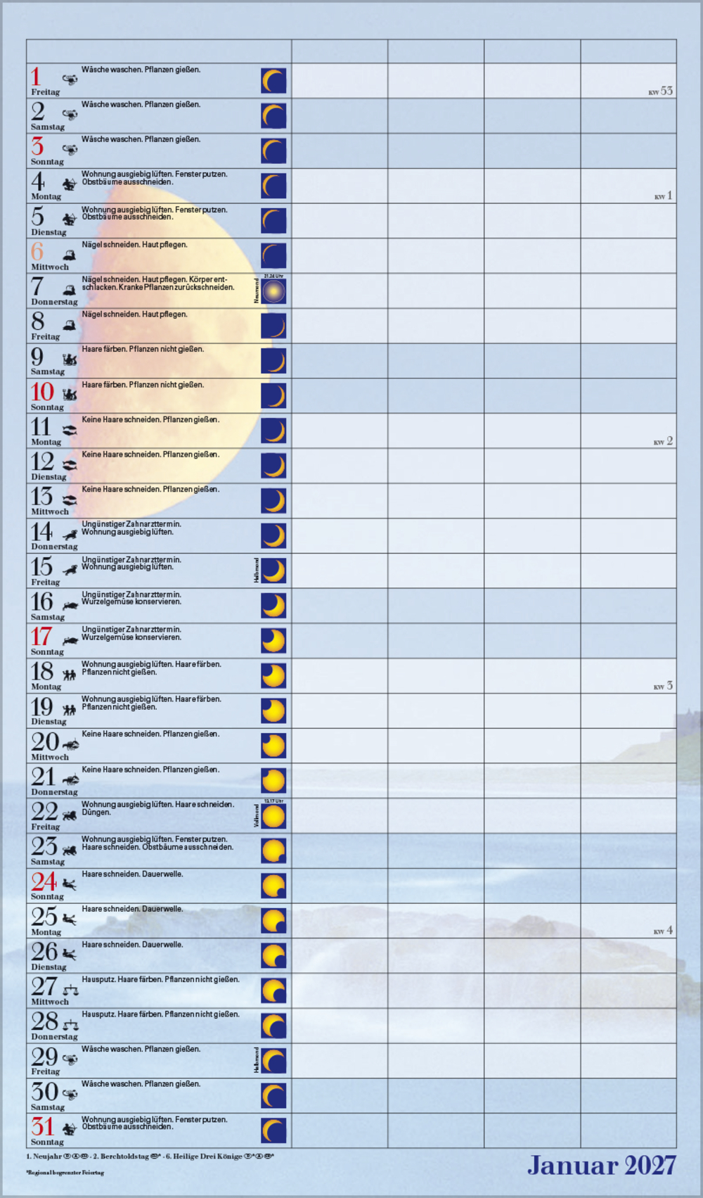Click the Vollmond moon icon on January 22
Image resolution: width=703 pixels, height=1198 pixels.
(x=273, y=816)
